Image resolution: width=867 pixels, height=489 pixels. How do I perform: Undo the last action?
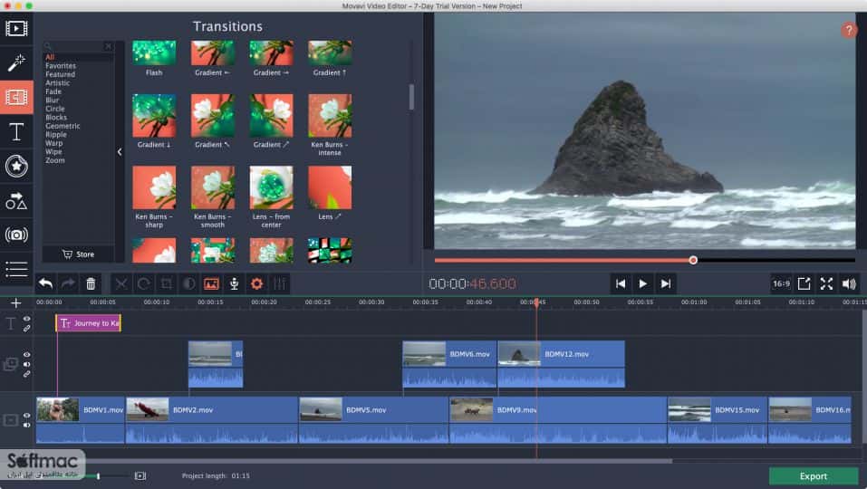click(45, 284)
